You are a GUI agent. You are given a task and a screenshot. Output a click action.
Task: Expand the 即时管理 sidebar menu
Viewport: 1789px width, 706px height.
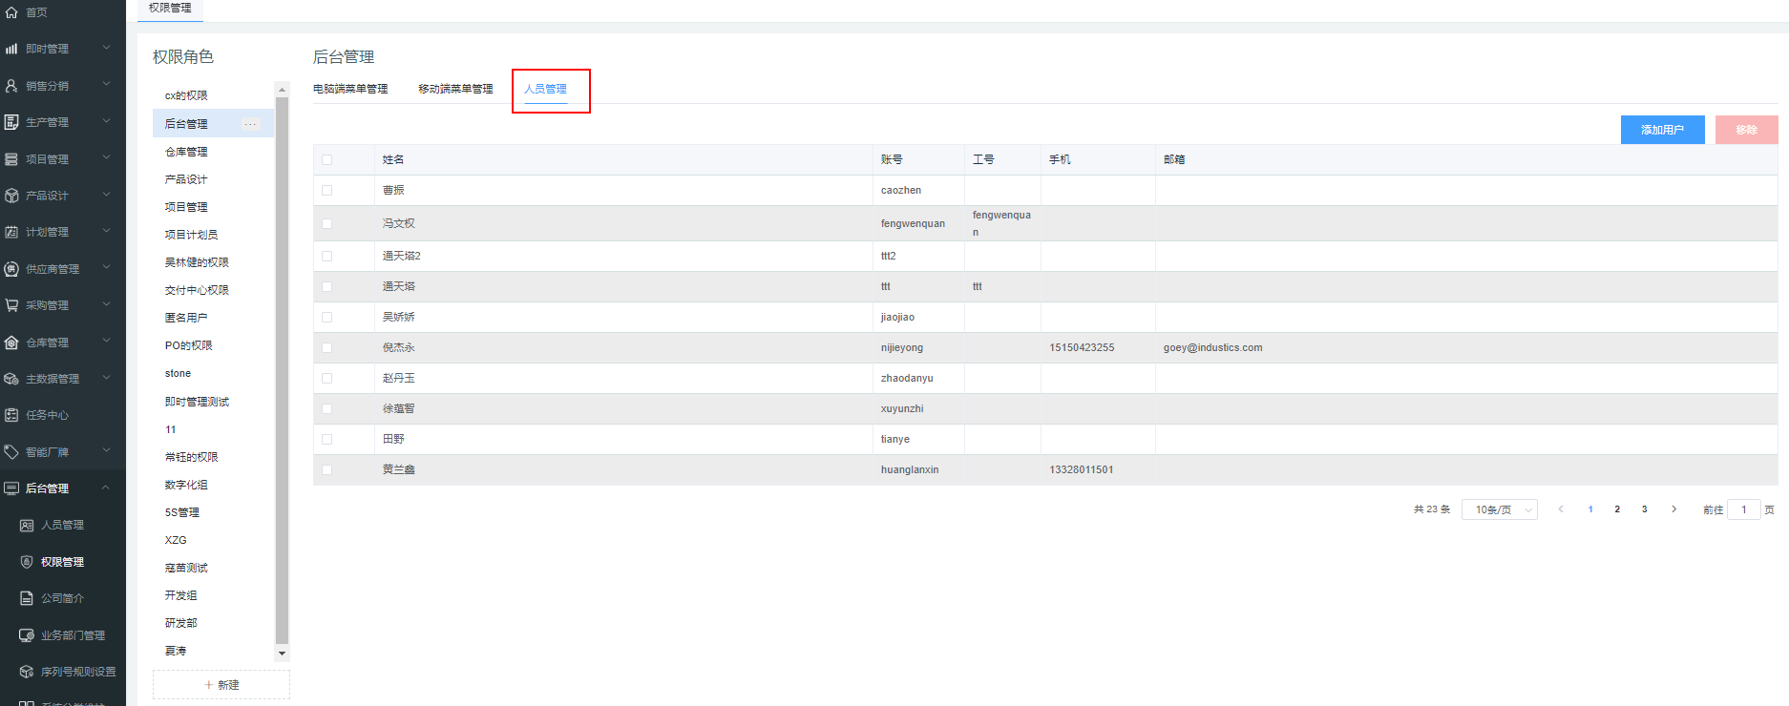pyautogui.click(x=106, y=49)
